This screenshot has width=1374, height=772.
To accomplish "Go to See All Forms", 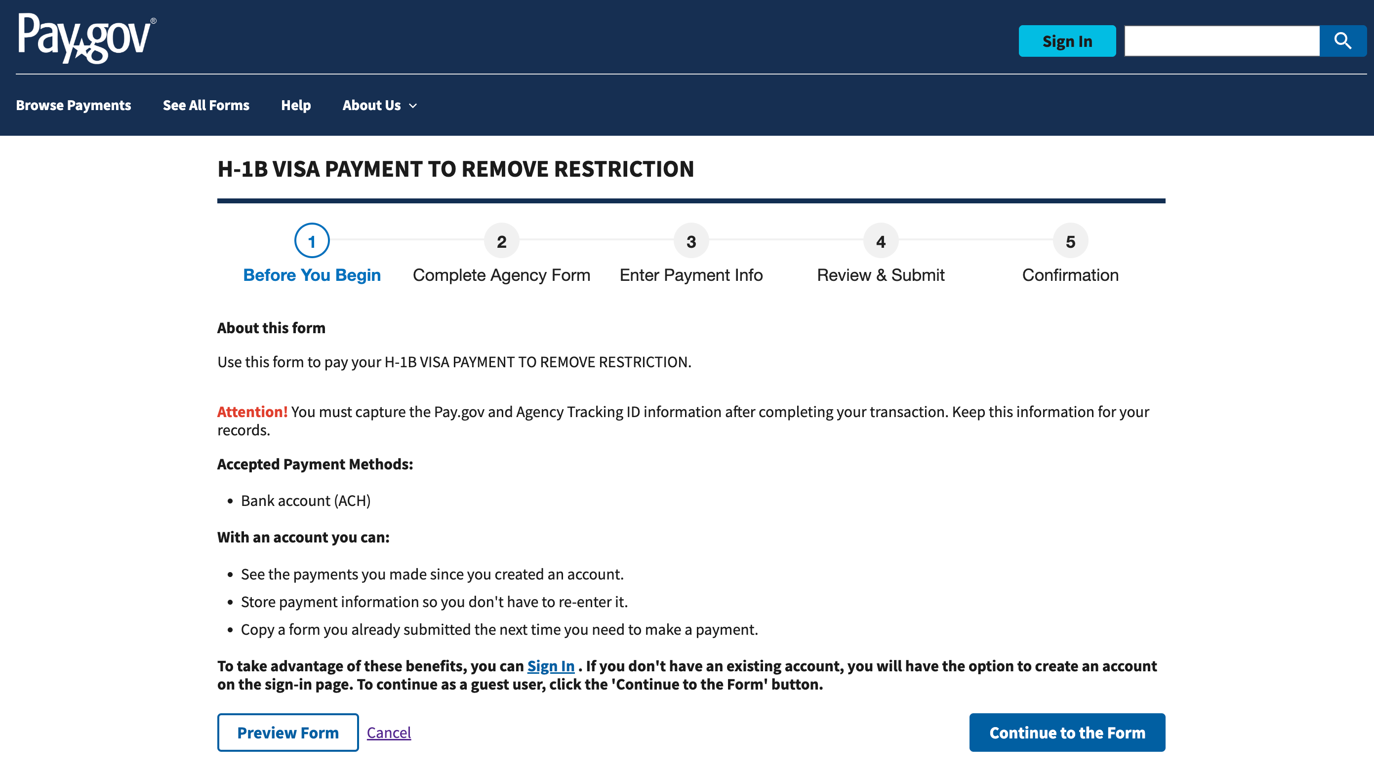I will click(x=206, y=106).
